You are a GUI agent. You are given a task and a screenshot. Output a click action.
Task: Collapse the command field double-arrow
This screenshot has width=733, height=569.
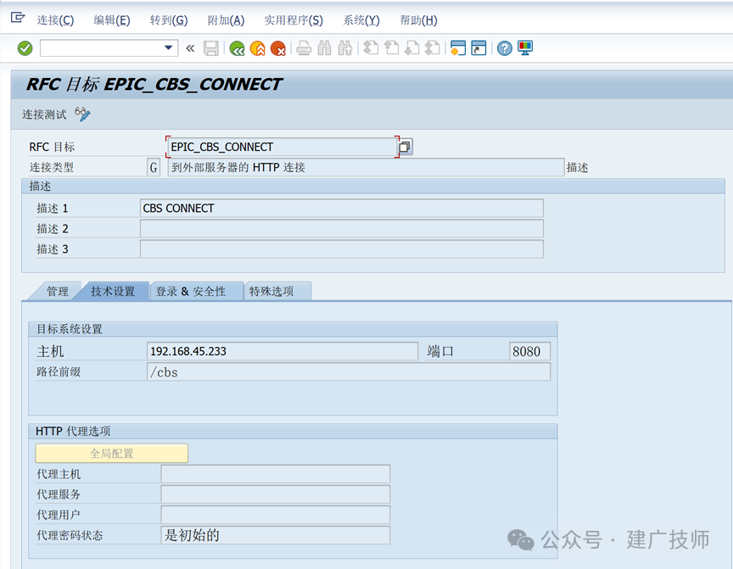point(190,48)
